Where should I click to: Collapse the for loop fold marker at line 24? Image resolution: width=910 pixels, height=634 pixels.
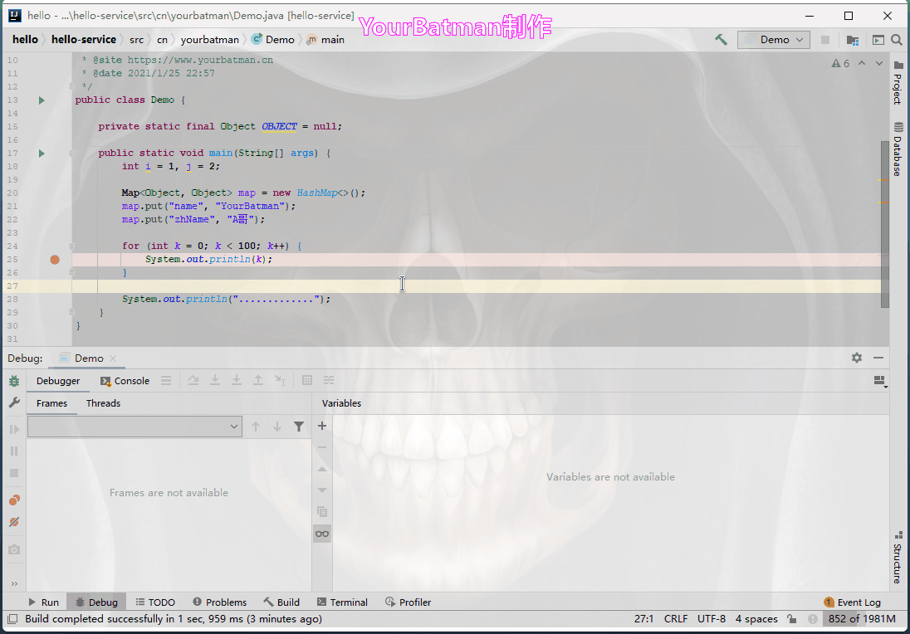tap(72, 246)
